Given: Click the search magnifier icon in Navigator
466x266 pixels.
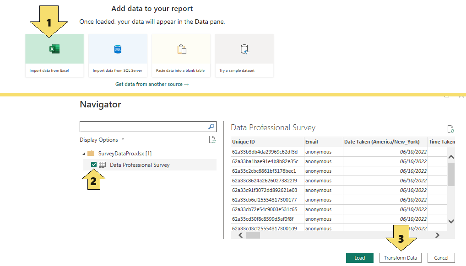Looking at the screenshot, I should pyautogui.click(x=211, y=127).
